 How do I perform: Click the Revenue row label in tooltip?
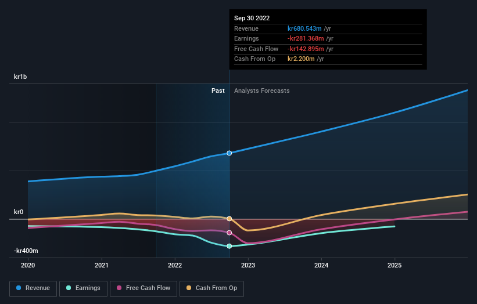246,28
